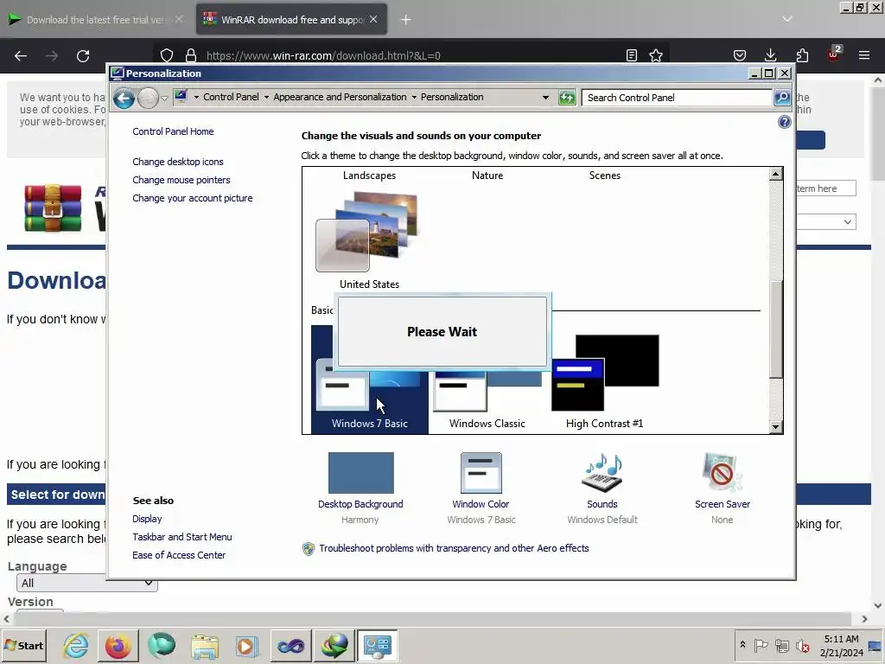This screenshot has height=664, width=885.
Task: Click the Search Control Panel field
Action: [676, 97]
